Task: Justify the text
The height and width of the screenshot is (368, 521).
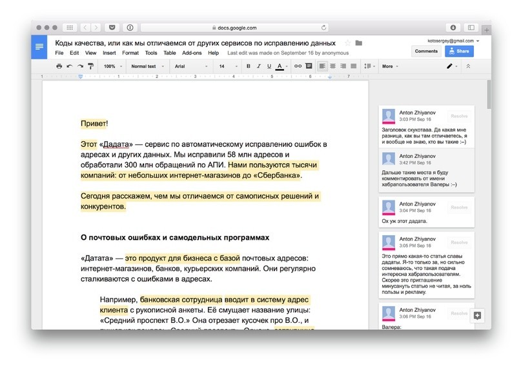Action: (x=354, y=66)
